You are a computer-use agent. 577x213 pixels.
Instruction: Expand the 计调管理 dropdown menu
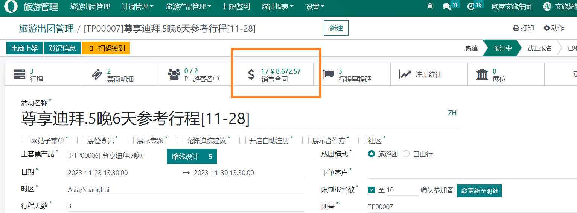138,7
